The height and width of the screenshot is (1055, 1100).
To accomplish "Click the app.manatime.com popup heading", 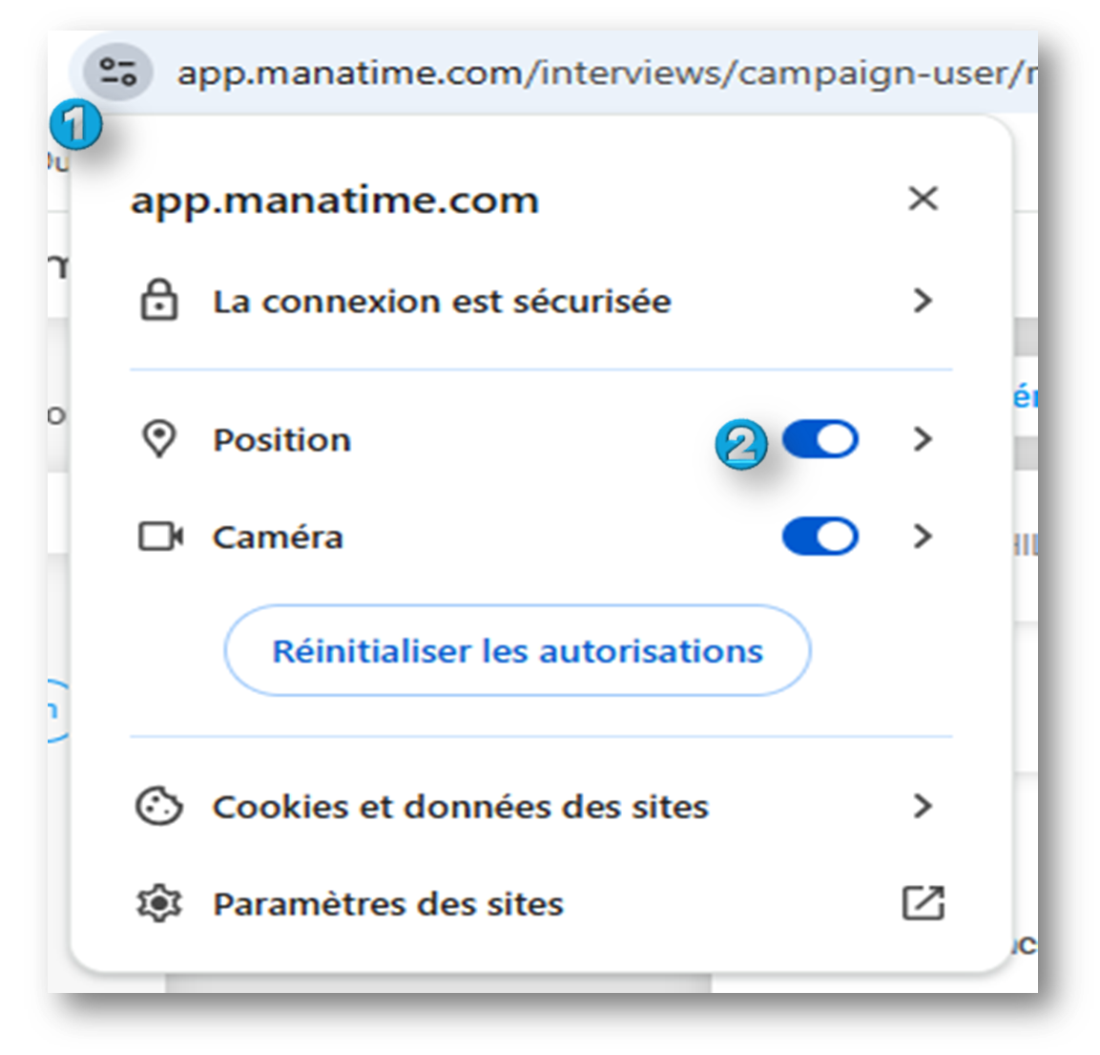I will pos(335,200).
